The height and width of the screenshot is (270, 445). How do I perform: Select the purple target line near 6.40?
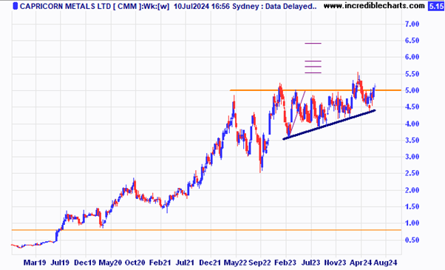coord(313,44)
